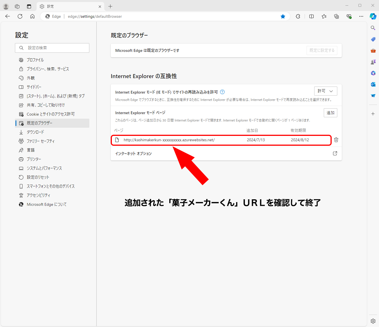Click the 追加日 column header
The height and width of the screenshot is (327, 379).
coord(252,130)
